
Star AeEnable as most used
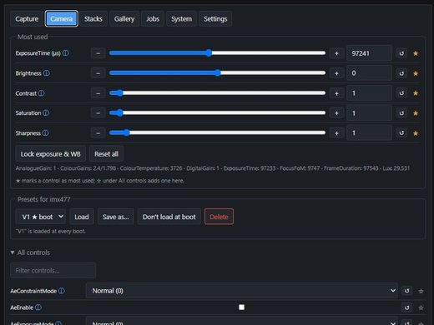click(421, 307)
